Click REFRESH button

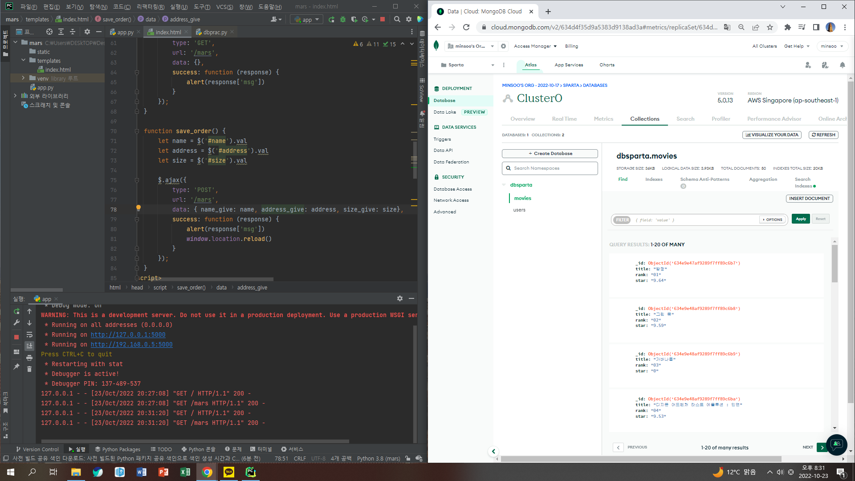tap(823, 135)
